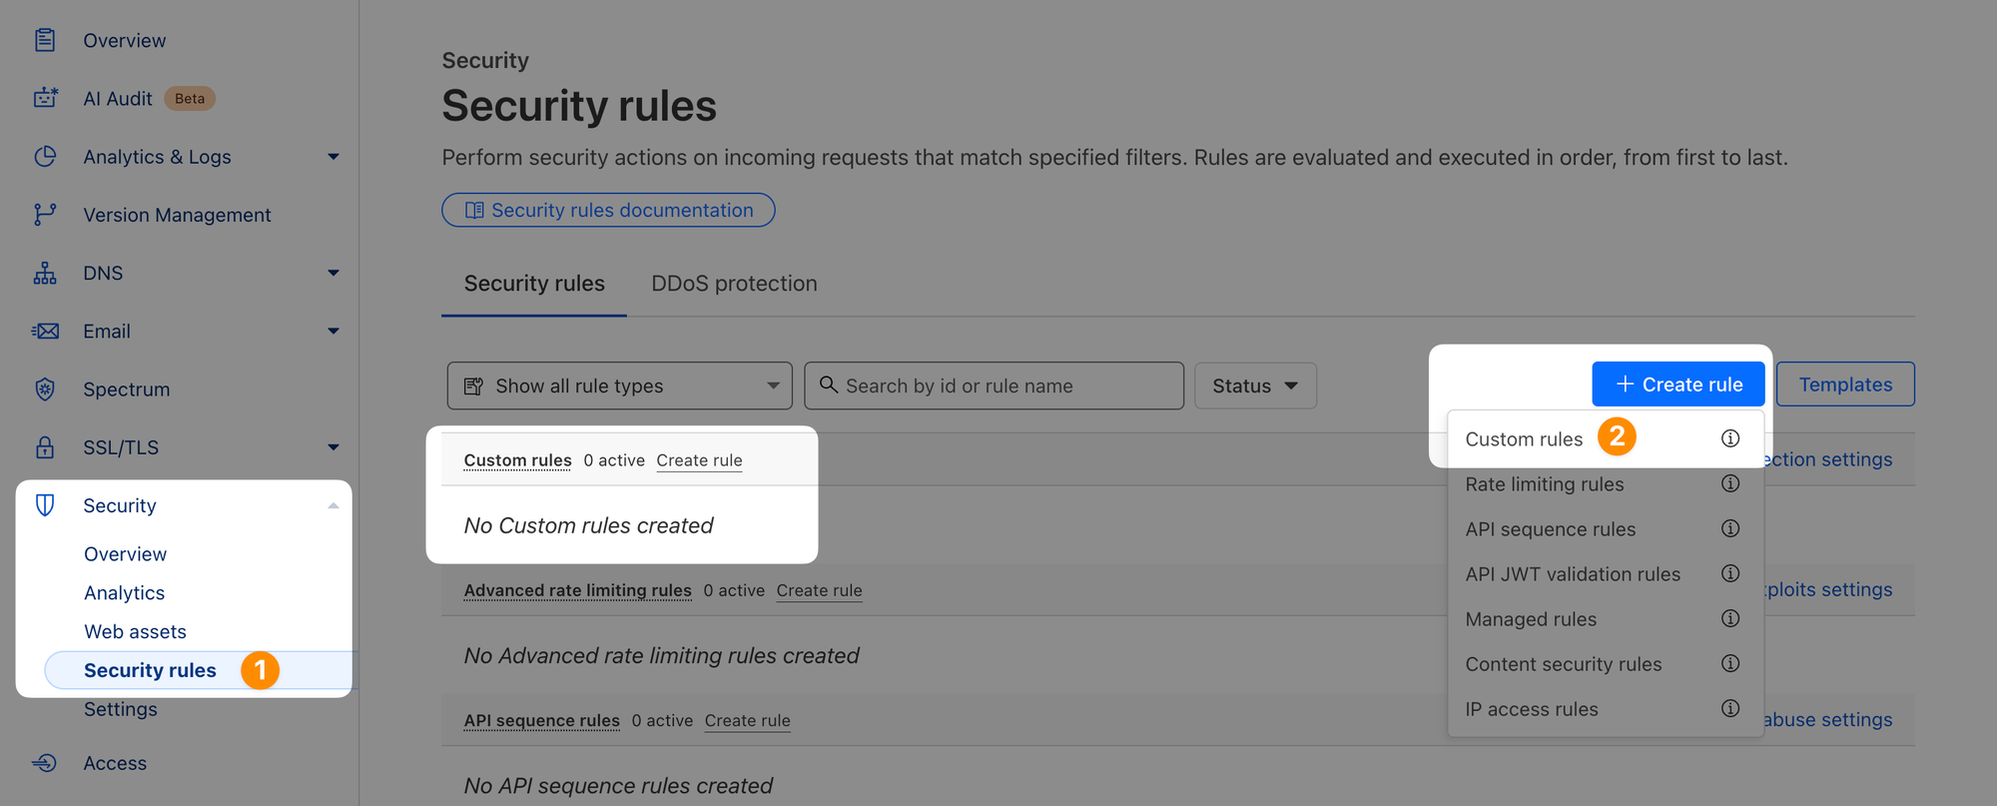Click Create rule link beside Advanced rate limiting
The image size is (1997, 806).
[819, 590]
